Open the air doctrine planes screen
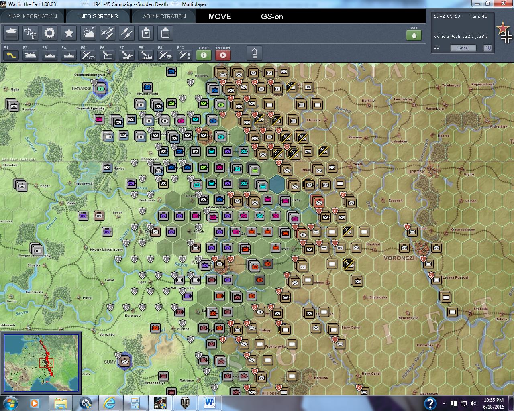514x411 pixels. [107, 33]
